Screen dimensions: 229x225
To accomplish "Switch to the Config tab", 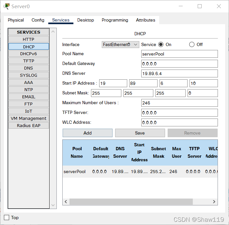I will (38, 20).
